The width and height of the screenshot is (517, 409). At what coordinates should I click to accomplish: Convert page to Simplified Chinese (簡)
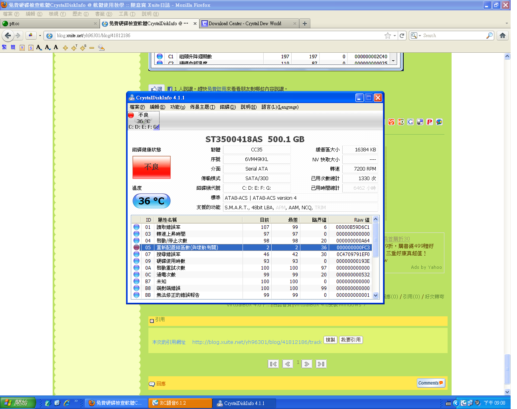pyautogui.click(x=13, y=47)
